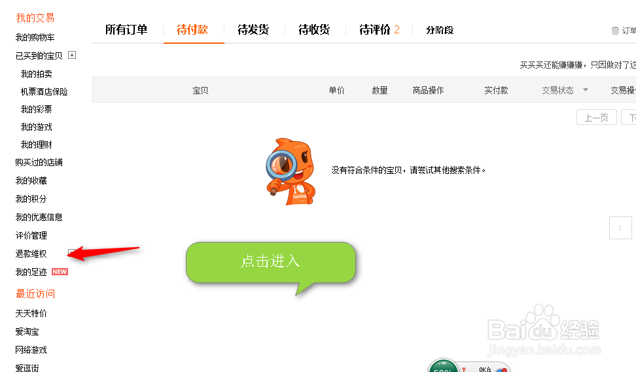Screen dimensions: 636x372
Task: Open 我的优惠信息 link
Action: pos(39,217)
